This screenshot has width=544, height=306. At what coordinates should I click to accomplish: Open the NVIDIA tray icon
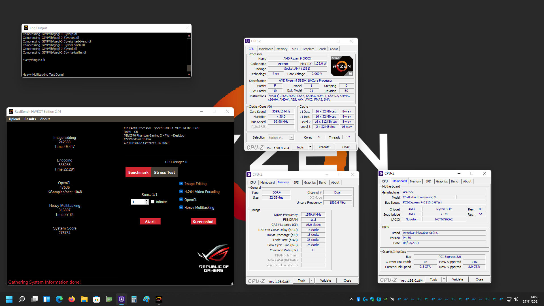point(386,299)
